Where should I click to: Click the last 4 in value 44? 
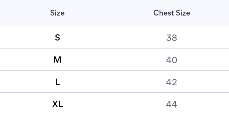[174, 104]
